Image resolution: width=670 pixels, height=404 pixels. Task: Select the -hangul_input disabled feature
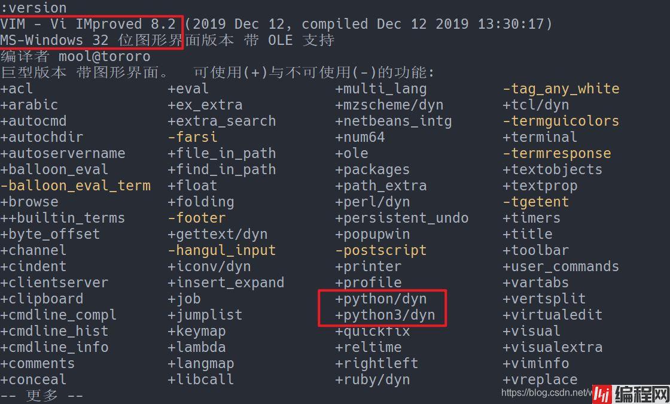[222, 250]
